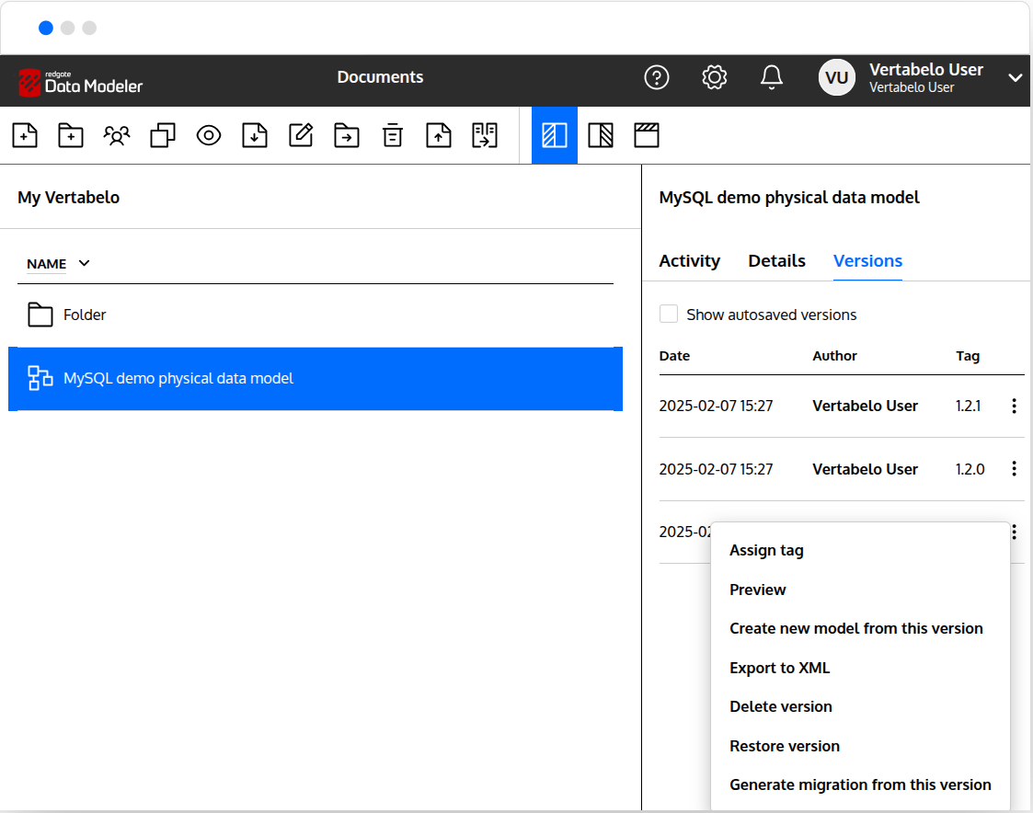Enable Show autosaved versions checkbox
1033x813 pixels.
coord(669,315)
